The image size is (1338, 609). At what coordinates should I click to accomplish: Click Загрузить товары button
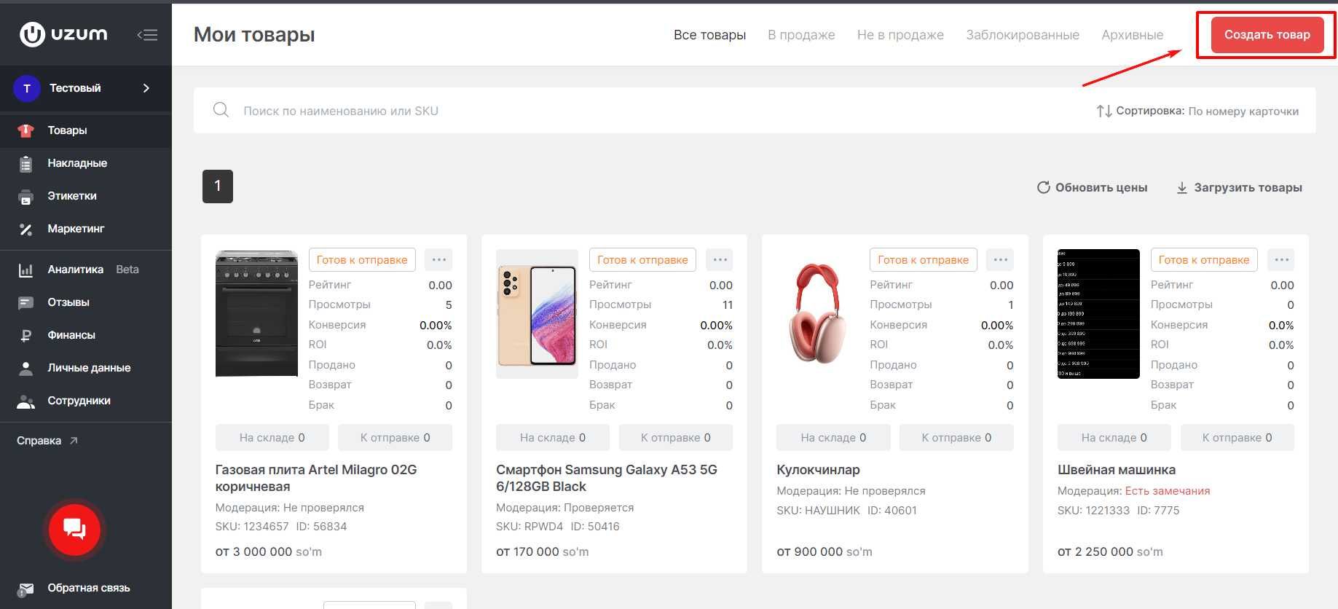point(1239,187)
